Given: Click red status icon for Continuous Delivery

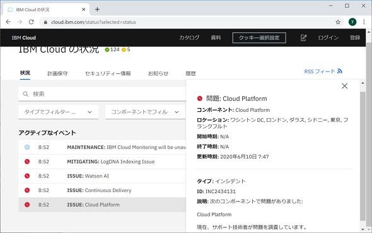Looking at the screenshot, I should point(27,190).
